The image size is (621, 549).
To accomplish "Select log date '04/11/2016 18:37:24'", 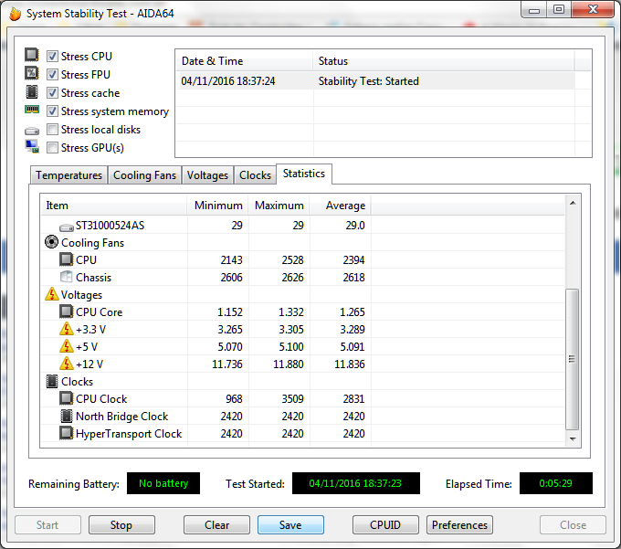I will pyautogui.click(x=228, y=81).
